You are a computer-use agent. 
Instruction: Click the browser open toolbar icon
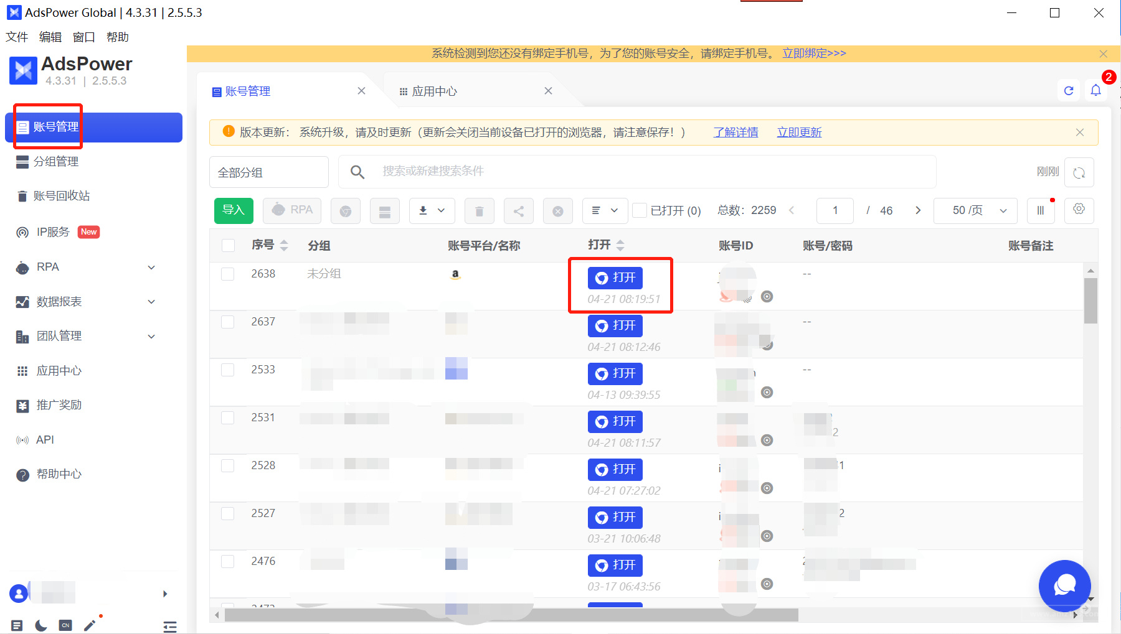click(x=346, y=211)
